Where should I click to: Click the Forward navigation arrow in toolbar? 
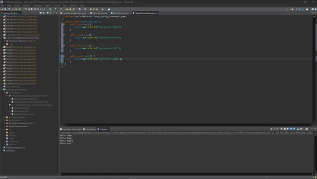[x=103, y=9]
